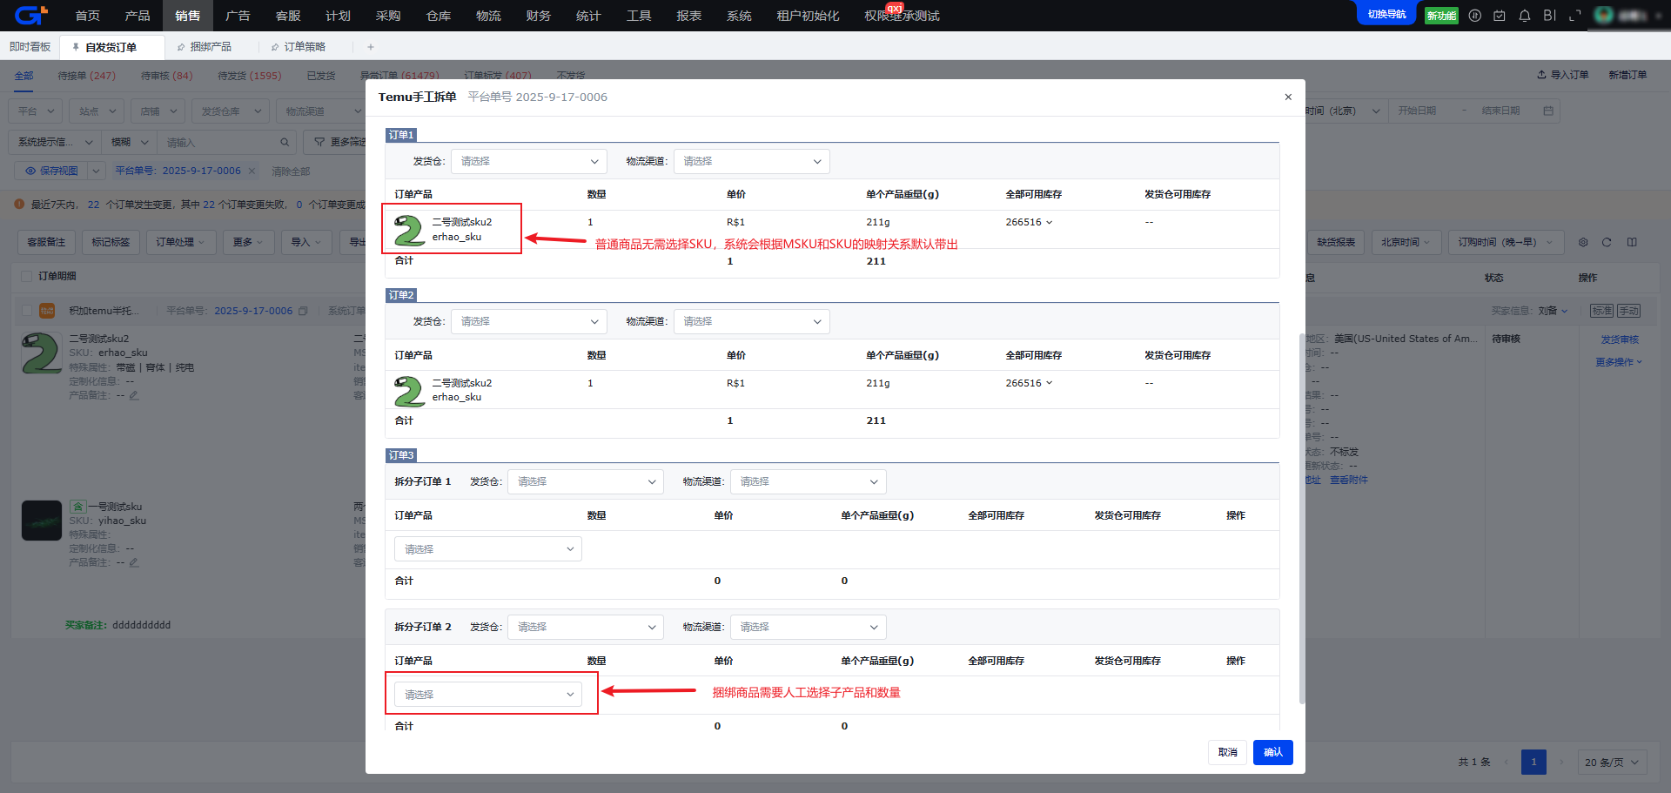Image resolution: width=1671 pixels, height=793 pixels.
Task: Toggle fullscreen mode icon
Action: pyautogui.click(x=1574, y=16)
